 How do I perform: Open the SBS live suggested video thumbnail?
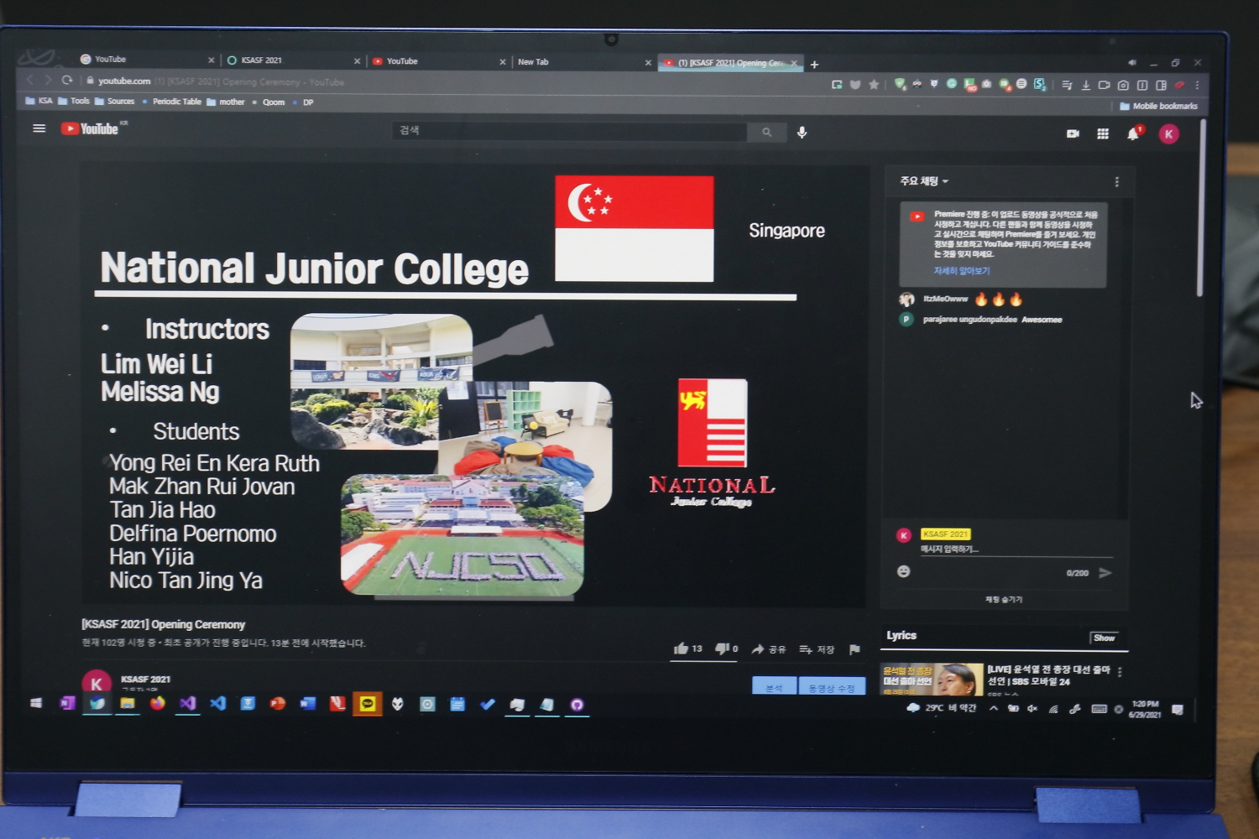[x=931, y=680]
